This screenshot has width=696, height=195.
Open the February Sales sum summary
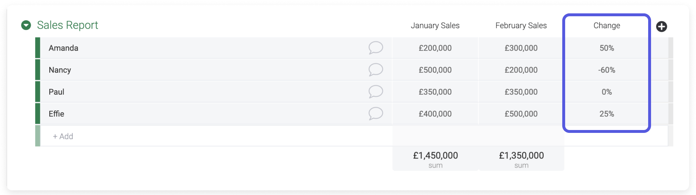point(521,159)
